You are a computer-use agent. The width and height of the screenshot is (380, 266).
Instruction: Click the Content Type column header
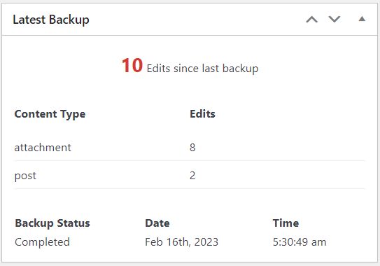click(x=50, y=114)
